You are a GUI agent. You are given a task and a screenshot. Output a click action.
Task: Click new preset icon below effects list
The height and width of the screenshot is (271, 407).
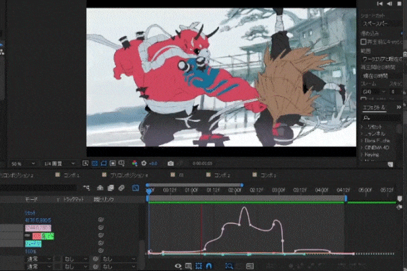click(391, 164)
